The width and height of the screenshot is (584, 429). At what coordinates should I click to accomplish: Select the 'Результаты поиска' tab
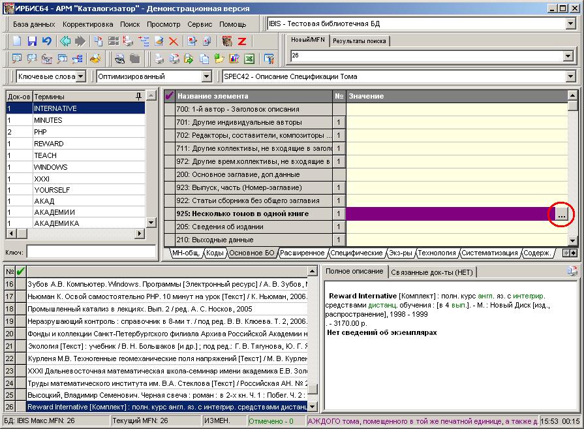coord(359,41)
